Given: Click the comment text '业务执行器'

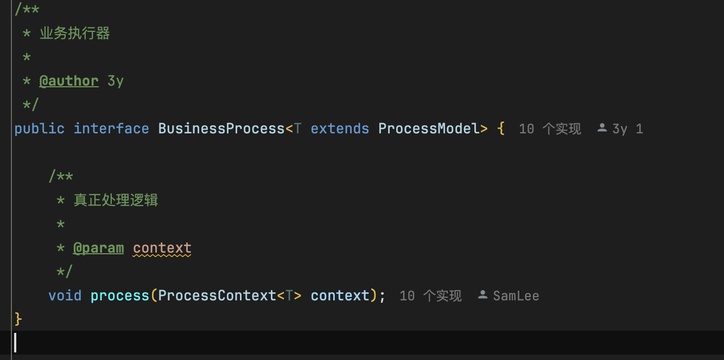Looking at the screenshot, I should [x=75, y=34].
